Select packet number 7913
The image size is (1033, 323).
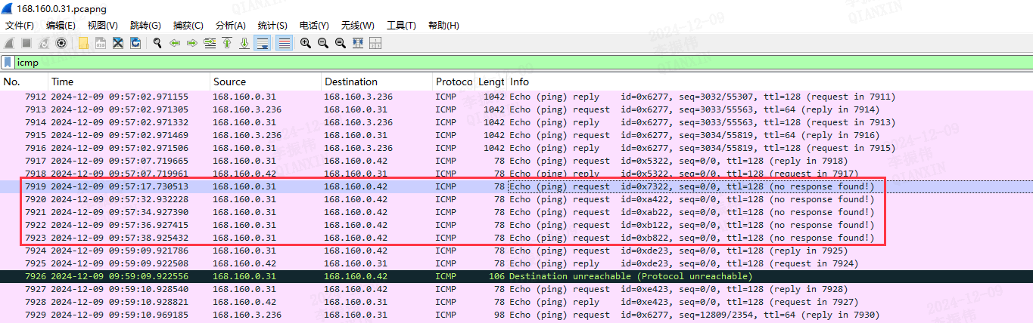click(x=516, y=109)
